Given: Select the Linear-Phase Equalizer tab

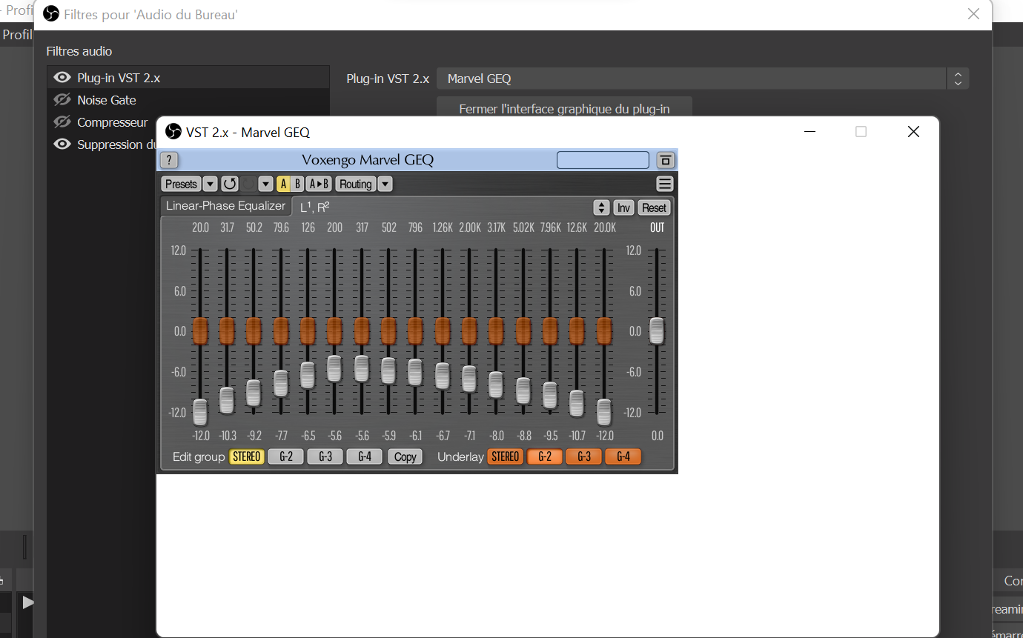Looking at the screenshot, I should (225, 206).
